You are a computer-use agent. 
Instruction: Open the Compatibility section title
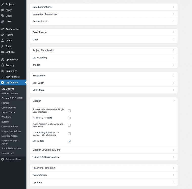(x=40, y=175)
